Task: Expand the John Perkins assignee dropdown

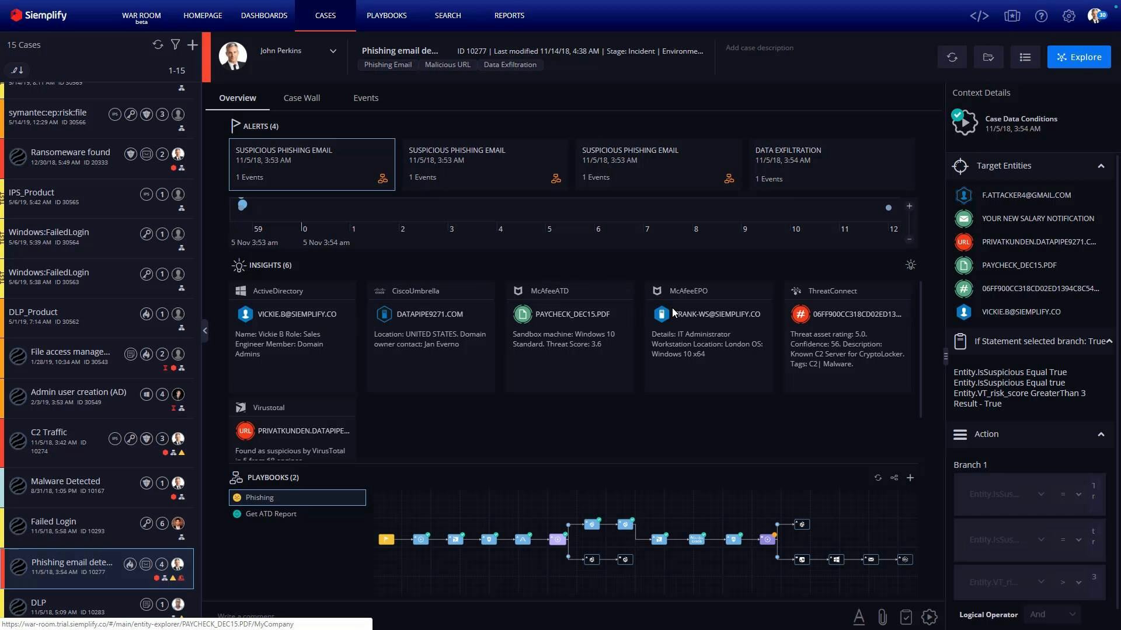Action: point(333,51)
